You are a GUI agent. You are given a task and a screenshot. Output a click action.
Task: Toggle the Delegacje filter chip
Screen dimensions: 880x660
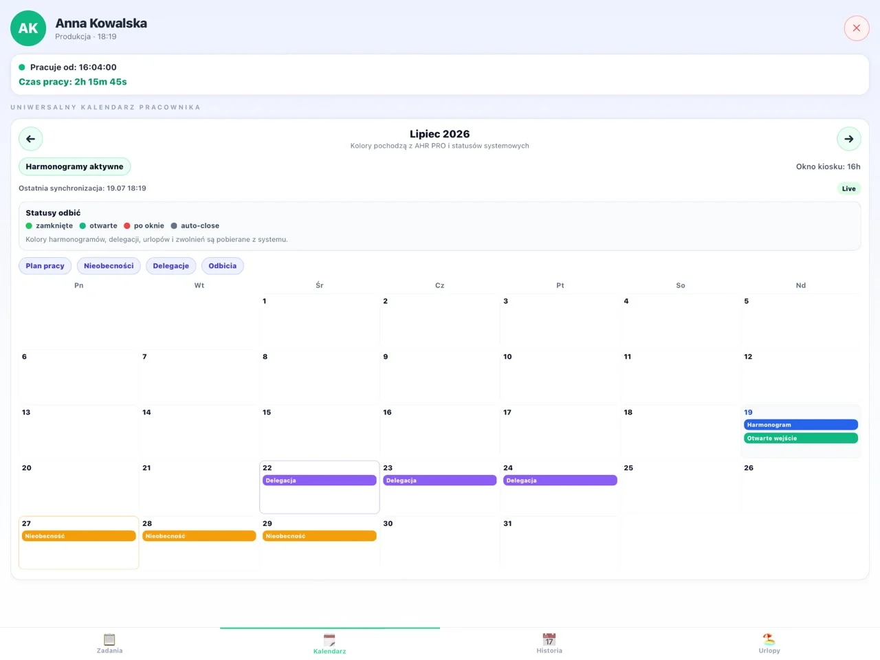click(x=170, y=266)
